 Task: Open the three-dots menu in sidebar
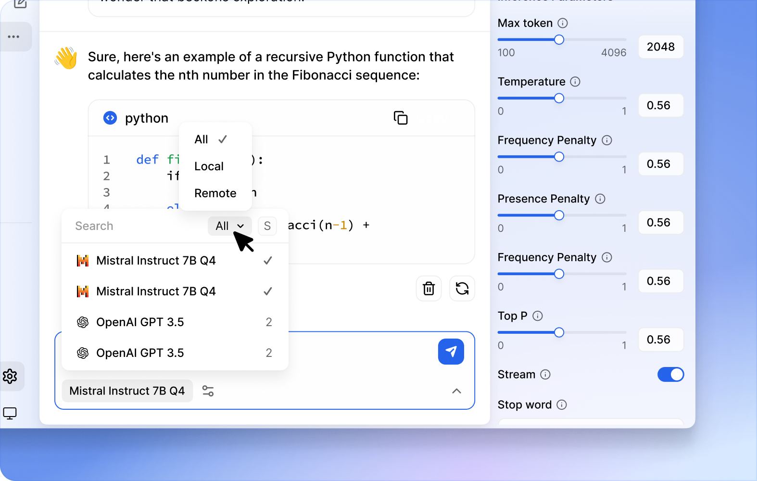tap(13, 37)
